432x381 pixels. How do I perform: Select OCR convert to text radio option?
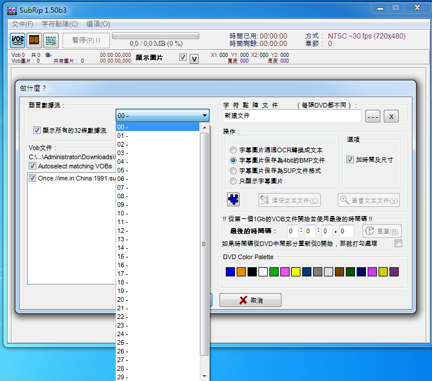233,150
